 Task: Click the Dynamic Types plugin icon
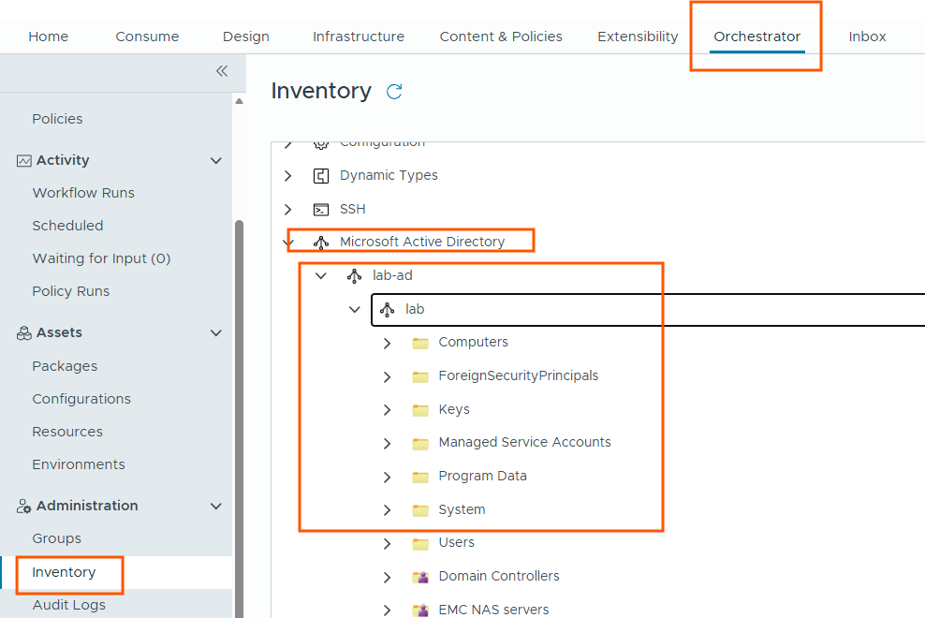point(321,176)
